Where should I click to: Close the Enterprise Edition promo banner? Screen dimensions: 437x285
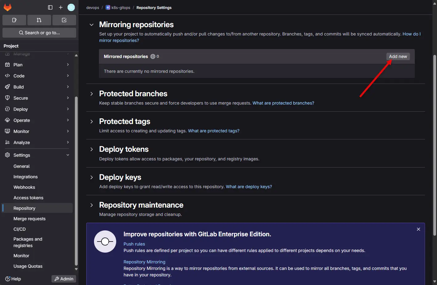click(418, 229)
